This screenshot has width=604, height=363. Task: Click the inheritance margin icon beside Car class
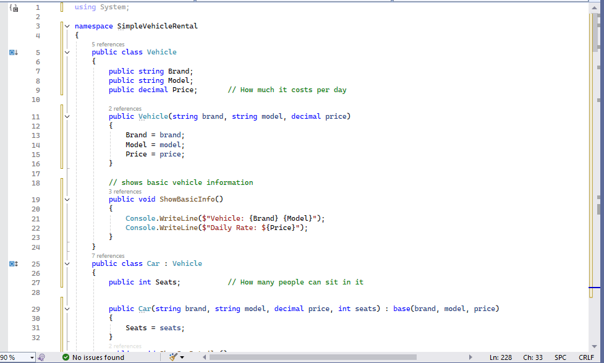pyautogui.click(x=13, y=264)
